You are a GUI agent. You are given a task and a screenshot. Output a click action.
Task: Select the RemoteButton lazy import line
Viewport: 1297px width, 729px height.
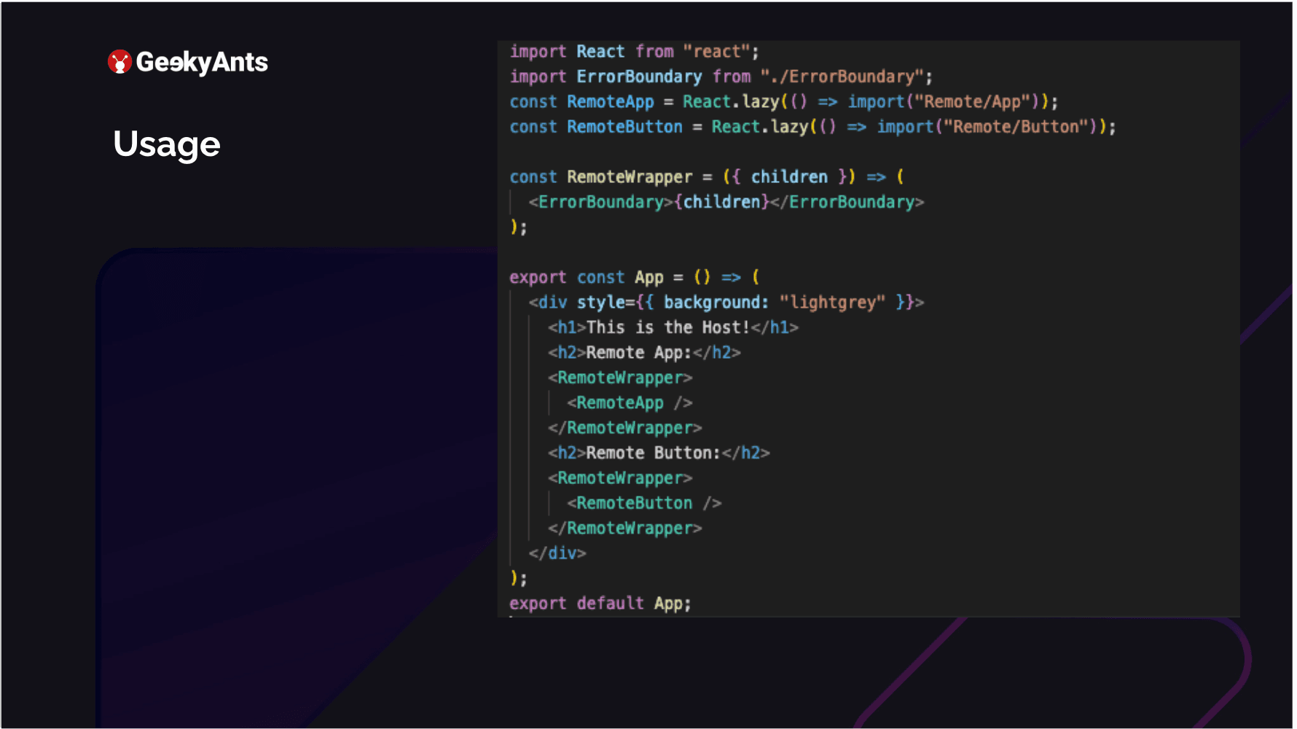pos(812,126)
